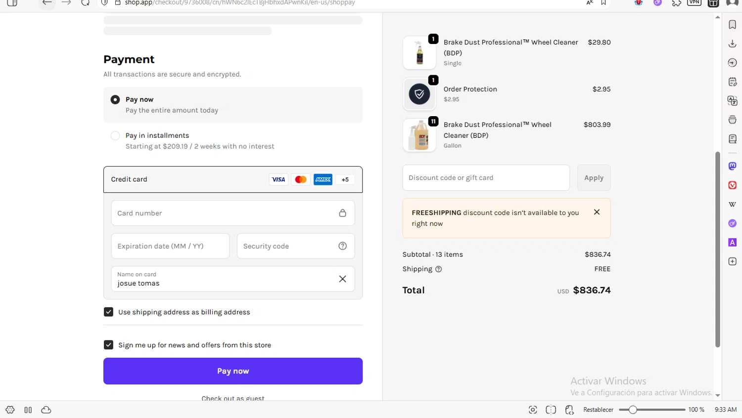Open the red Vivaldi web panel
The width and height of the screenshot is (742, 418).
[x=732, y=185]
